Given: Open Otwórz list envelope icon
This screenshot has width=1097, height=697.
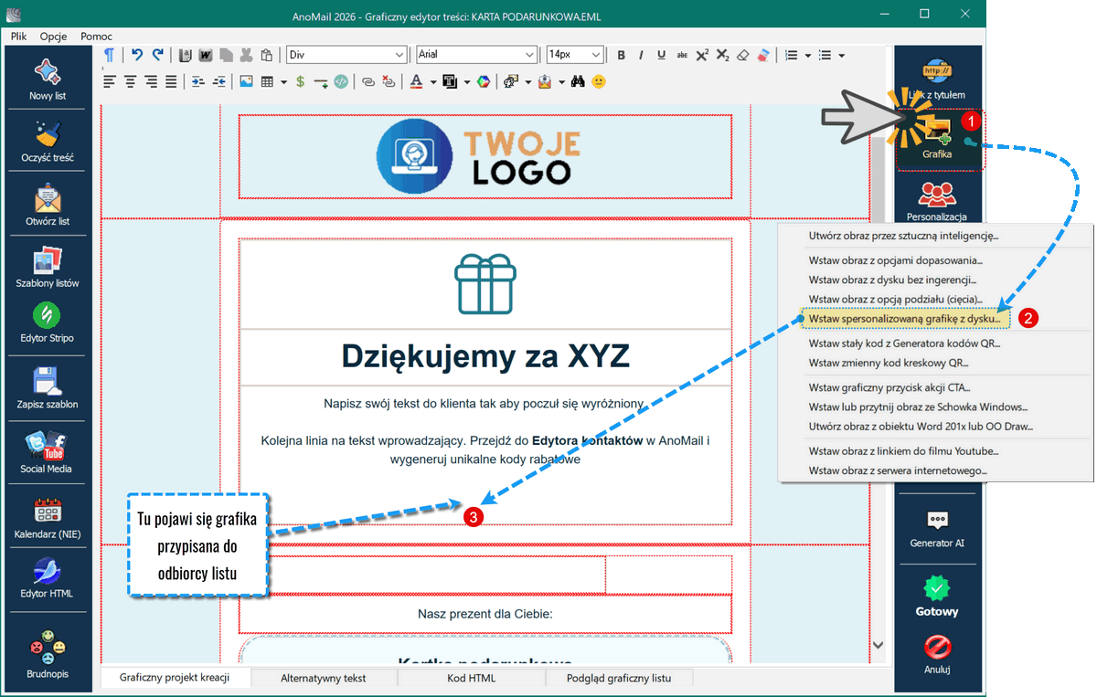Looking at the screenshot, I should [47, 198].
